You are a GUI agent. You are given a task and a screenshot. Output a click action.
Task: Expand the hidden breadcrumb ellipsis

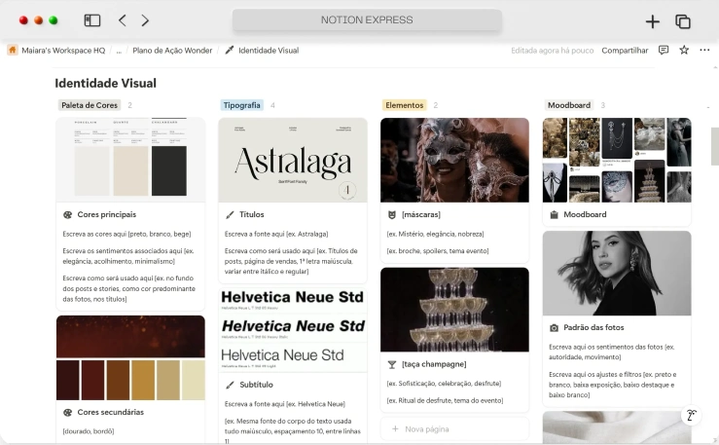pos(119,51)
